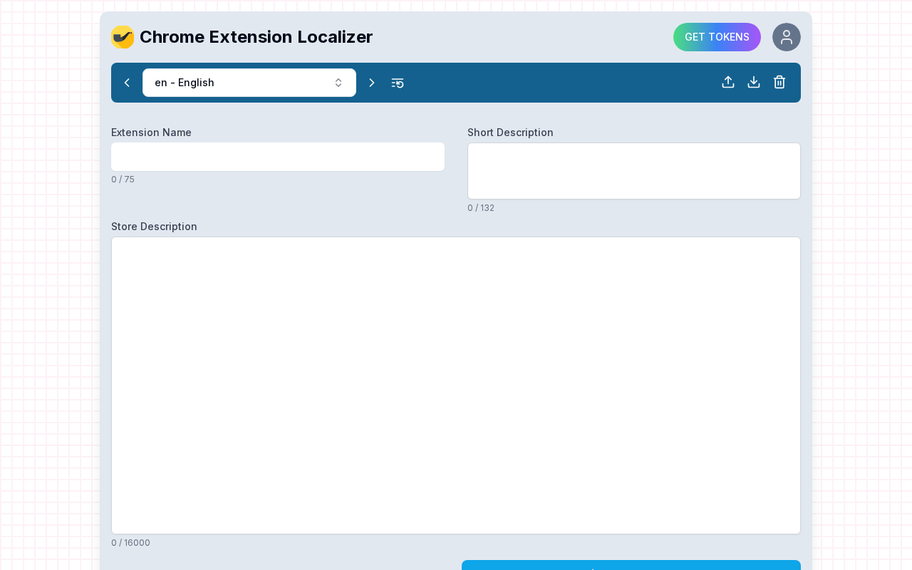912x570 pixels.
Task: Click the 'Chrome Extension Localizer' title
Action: tap(256, 37)
